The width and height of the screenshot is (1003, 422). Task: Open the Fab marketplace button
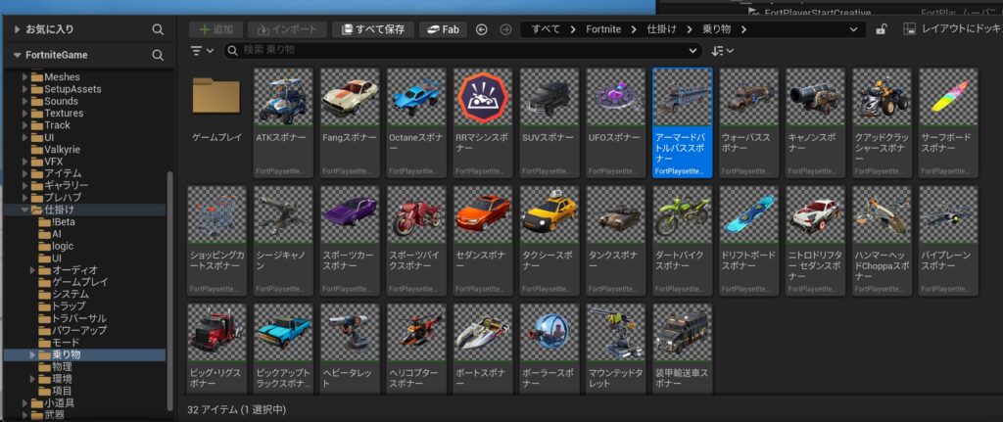point(443,29)
